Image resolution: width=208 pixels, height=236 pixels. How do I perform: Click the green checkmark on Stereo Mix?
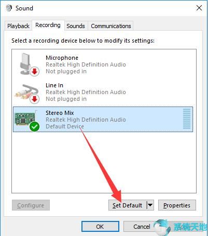34,127
